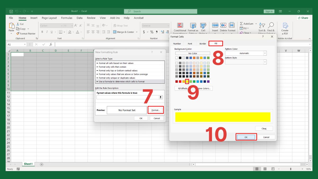
Task: Select the yellow background color swatch
Action: pos(187,81)
